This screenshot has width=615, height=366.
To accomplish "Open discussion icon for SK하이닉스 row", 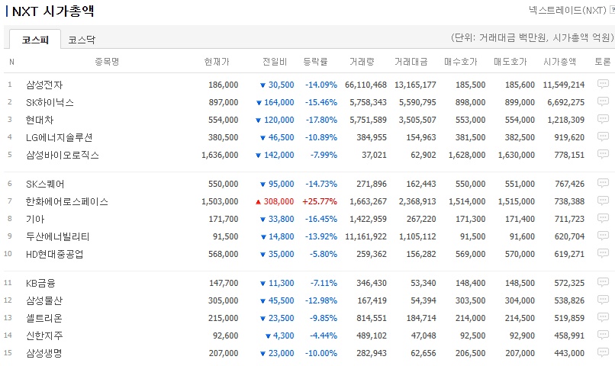I will point(603,101).
